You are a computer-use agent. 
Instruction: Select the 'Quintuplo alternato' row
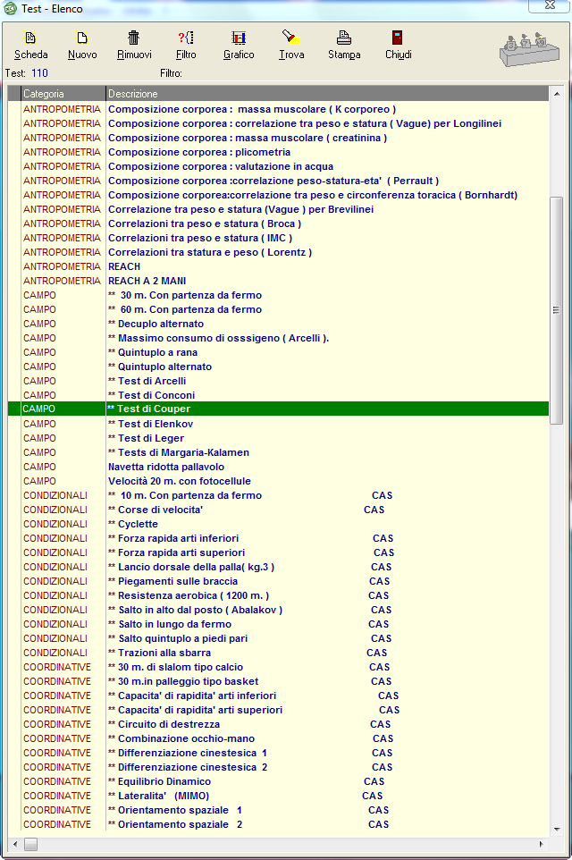[x=278, y=367]
